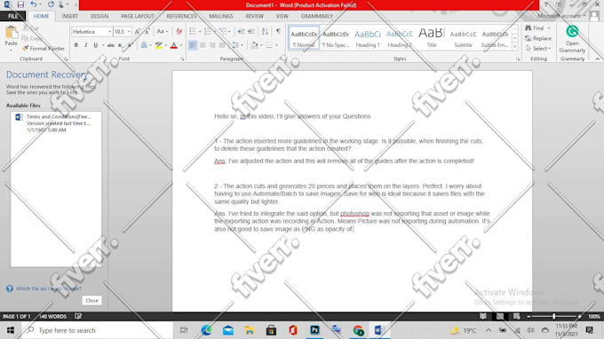Increase paragraph indent

click(x=251, y=32)
